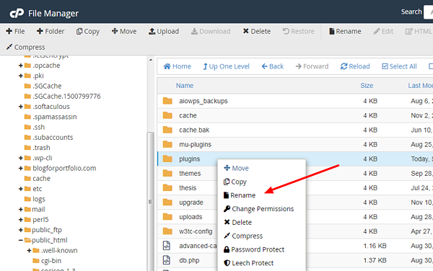Select .subaccounts in the tree

coord(48,137)
